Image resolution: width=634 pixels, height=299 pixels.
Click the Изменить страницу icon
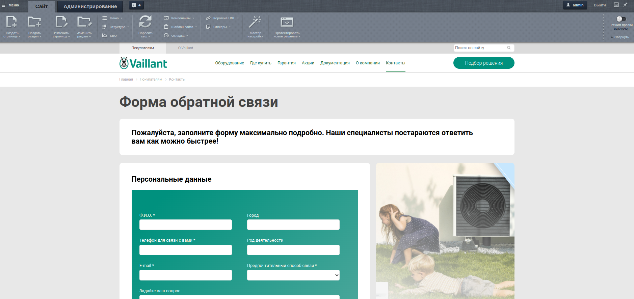pos(61,22)
